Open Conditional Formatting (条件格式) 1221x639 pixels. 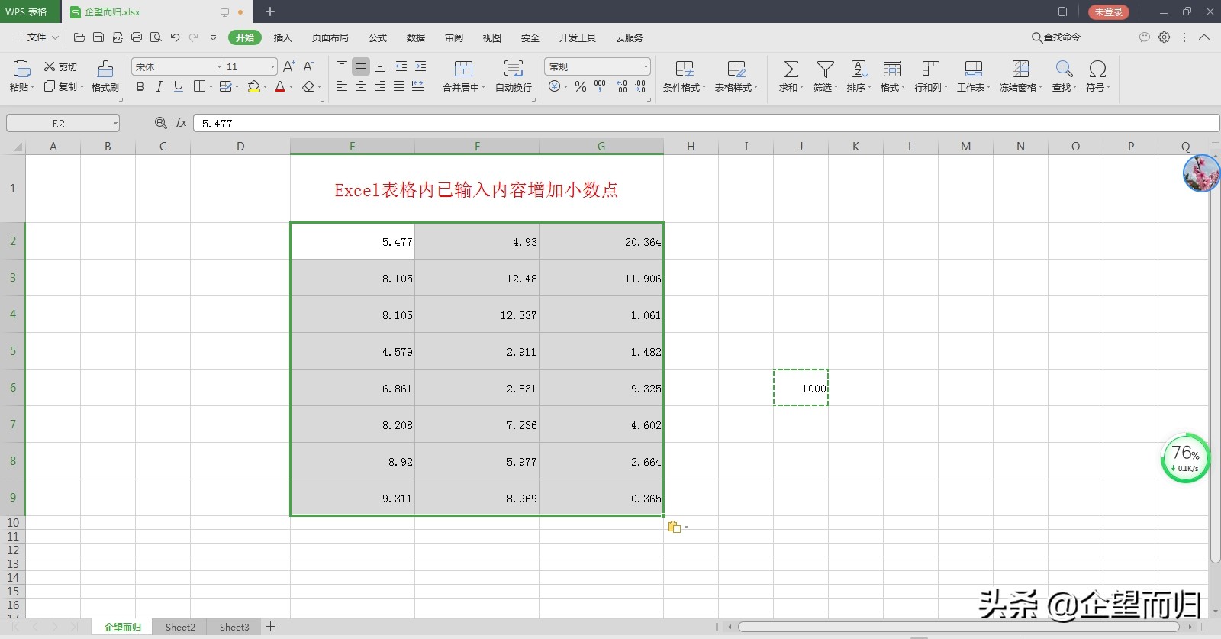pos(685,76)
